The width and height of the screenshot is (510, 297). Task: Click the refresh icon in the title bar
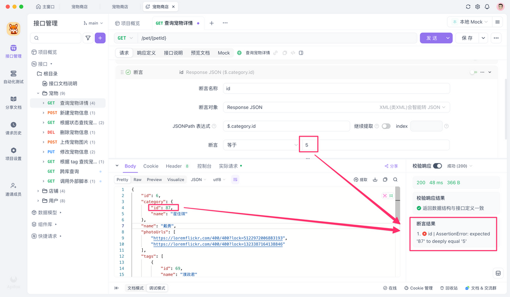(x=468, y=7)
